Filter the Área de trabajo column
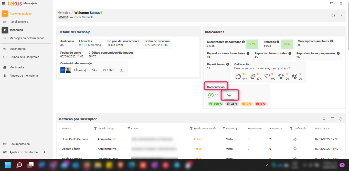 [96, 129]
